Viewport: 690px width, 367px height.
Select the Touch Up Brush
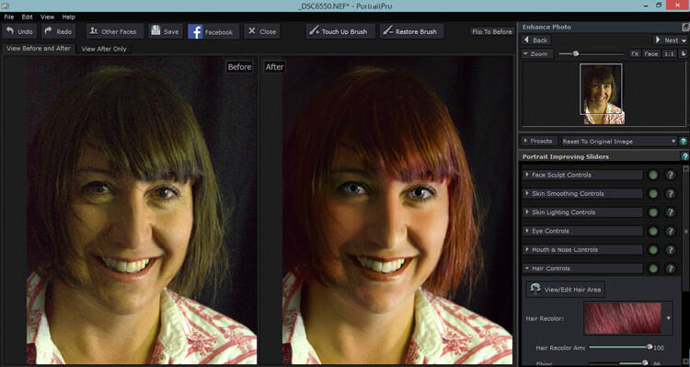pos(340,31)
